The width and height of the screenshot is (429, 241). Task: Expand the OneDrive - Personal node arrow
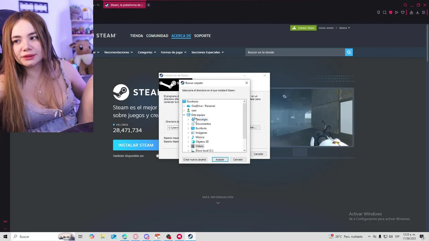point(184,106)
